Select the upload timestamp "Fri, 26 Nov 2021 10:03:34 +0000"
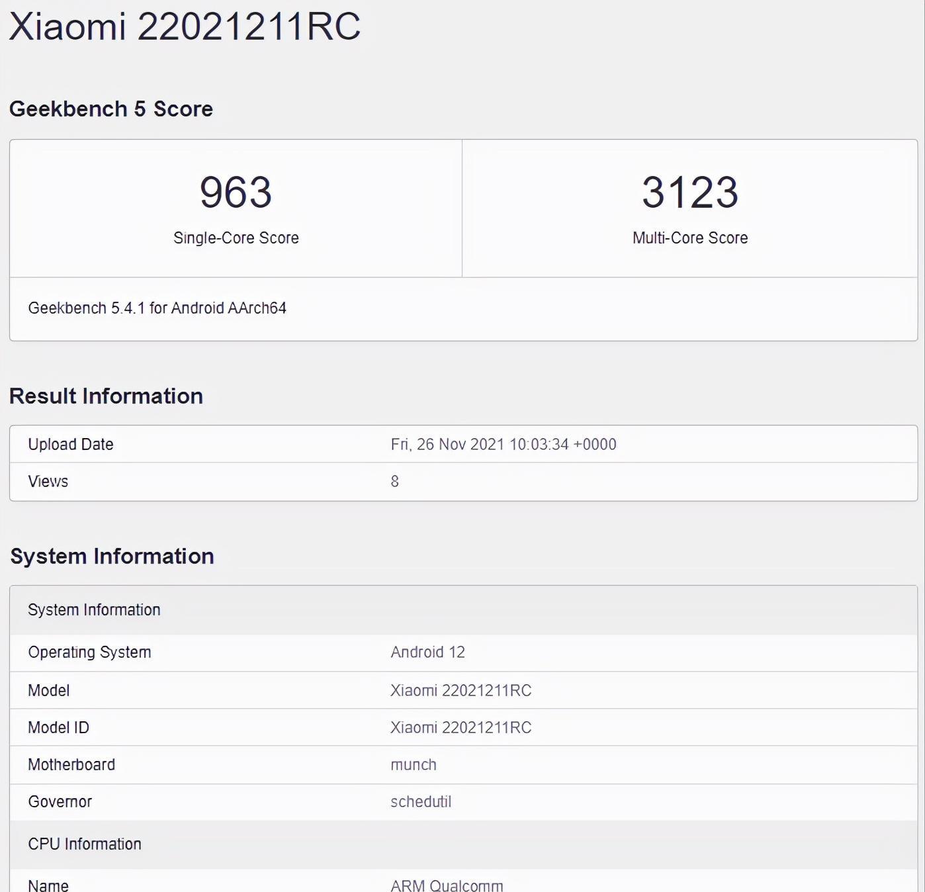925x892 pixels. click(504, 444)
